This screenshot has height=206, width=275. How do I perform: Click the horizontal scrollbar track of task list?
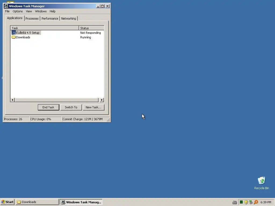57,100
